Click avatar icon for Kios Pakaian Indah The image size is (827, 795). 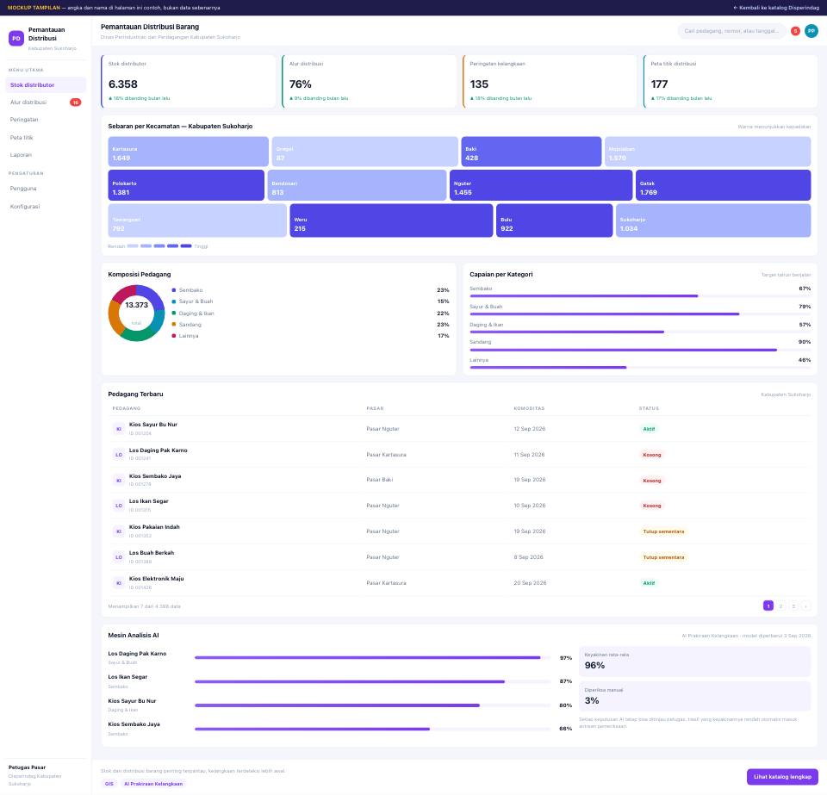pos(119,531)
